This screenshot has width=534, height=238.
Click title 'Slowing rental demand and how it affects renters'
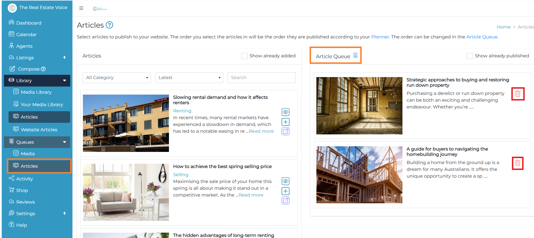[x=220, y=100]
